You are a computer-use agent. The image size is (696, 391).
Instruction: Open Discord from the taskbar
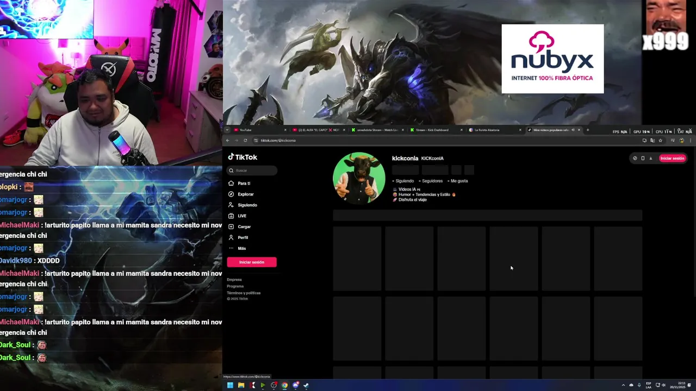pos(295,385)
